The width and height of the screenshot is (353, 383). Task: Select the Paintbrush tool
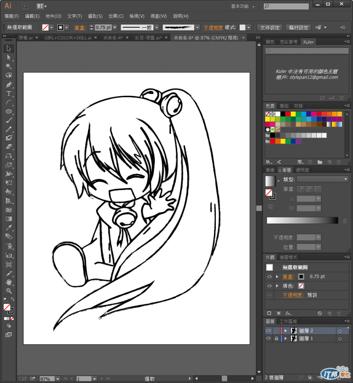(x=9, y=120)
